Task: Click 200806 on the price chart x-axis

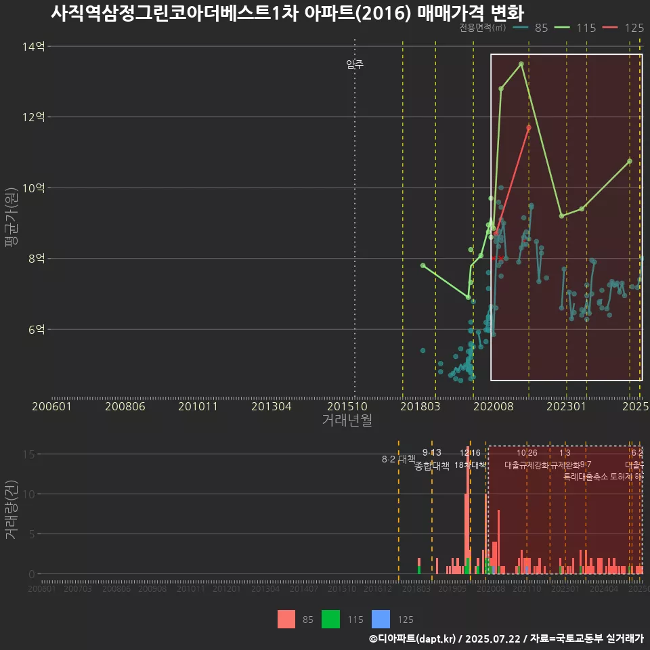Action: click(x=125, y=406)
